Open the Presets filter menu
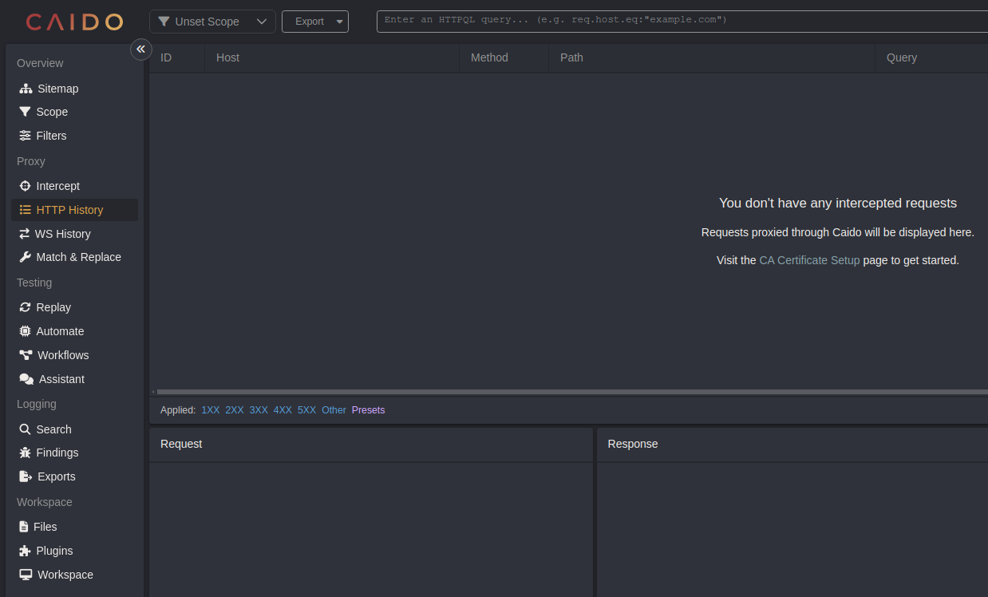 tap(368, 410)
